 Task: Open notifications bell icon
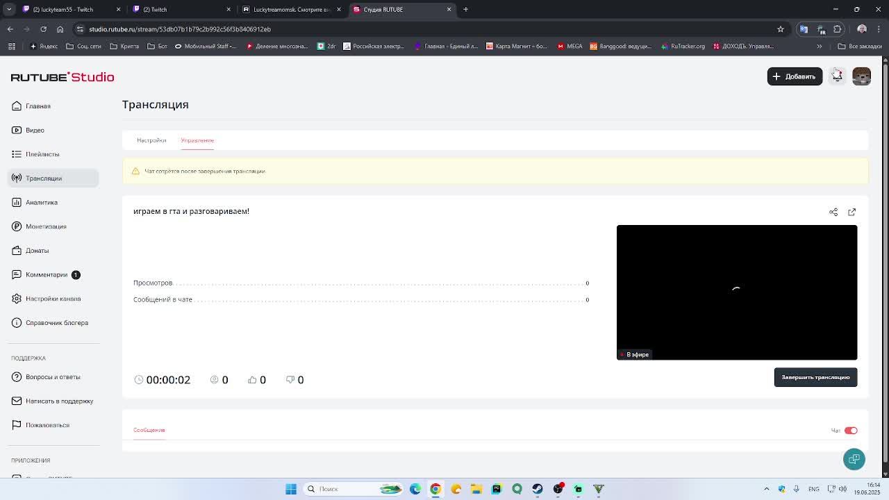[838, 76]
